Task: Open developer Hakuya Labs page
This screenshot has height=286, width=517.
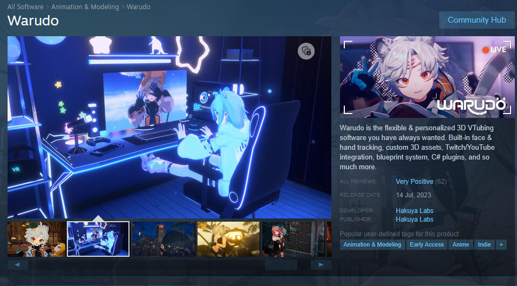Action: [x=414, y=211]
